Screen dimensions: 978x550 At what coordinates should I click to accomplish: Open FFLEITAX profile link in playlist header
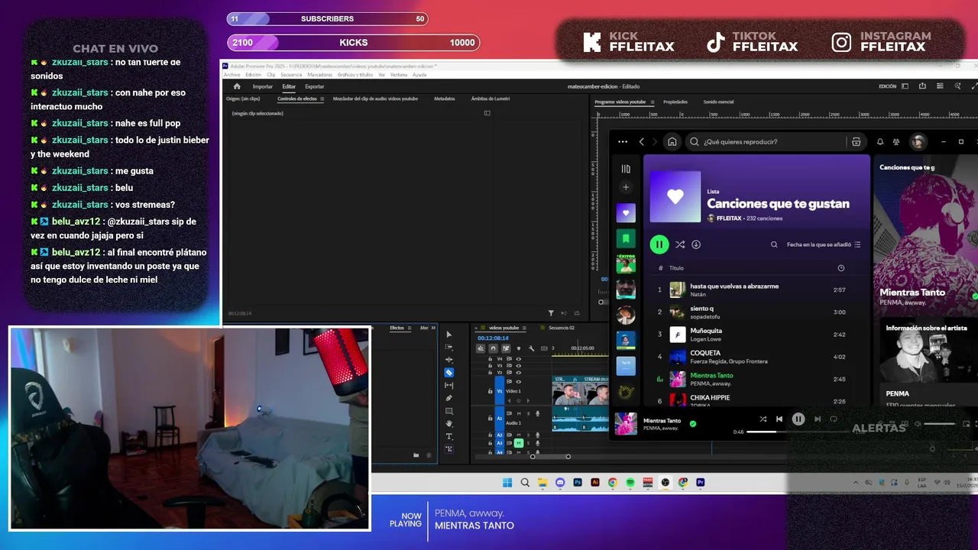[x=729, y=218]
